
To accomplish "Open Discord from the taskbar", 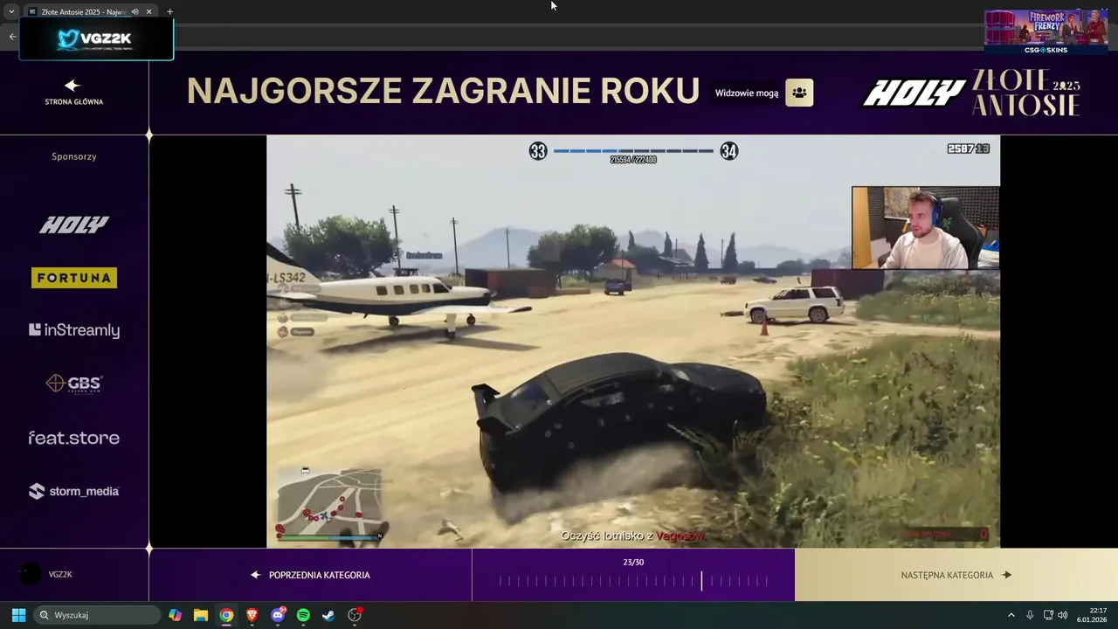I will [x=278, y=615].
